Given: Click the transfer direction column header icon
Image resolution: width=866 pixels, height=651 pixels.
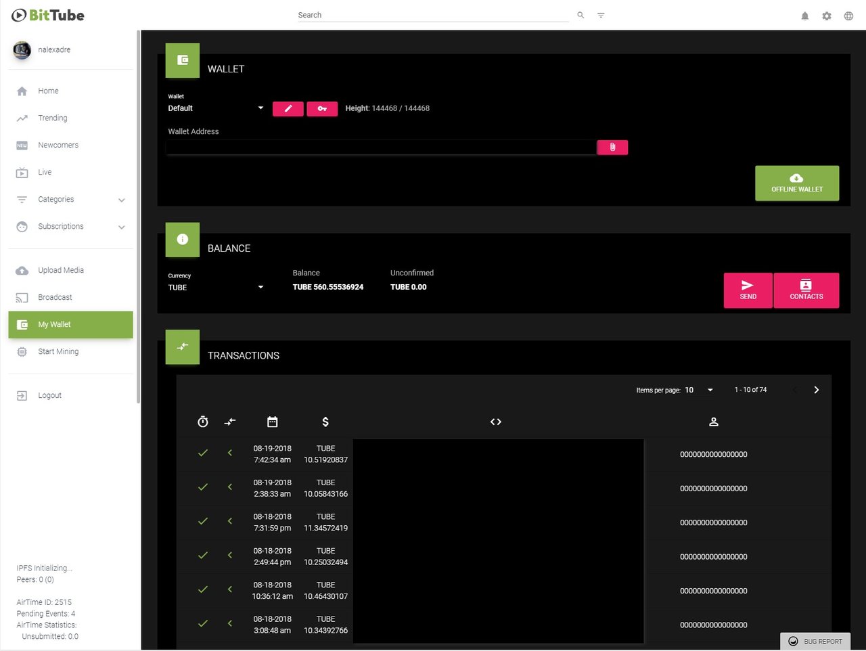Looking at the screenshot, I should [x=230, y=422].
